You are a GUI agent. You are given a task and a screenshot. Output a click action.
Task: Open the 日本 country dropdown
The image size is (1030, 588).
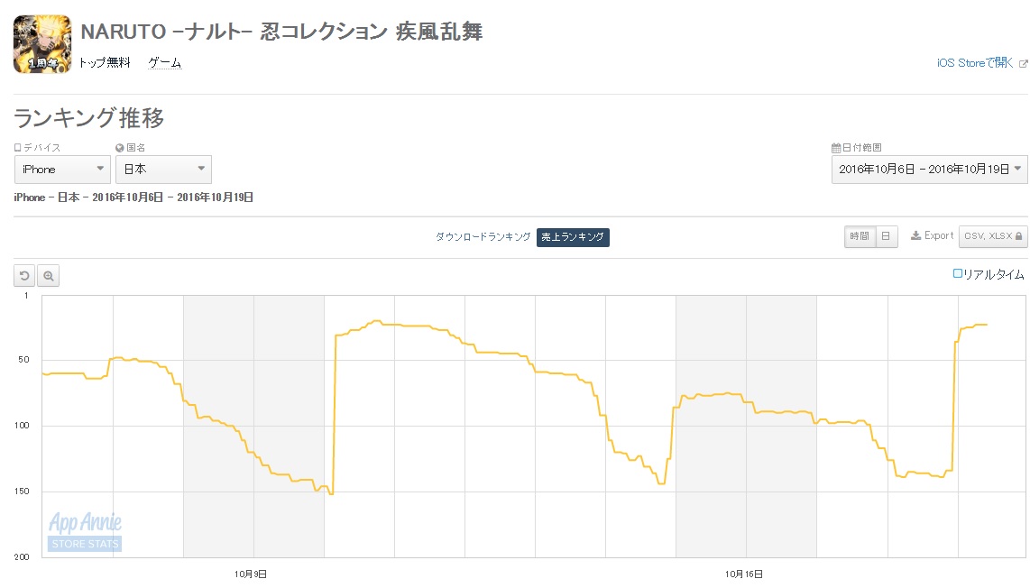(x=163, y=170)
